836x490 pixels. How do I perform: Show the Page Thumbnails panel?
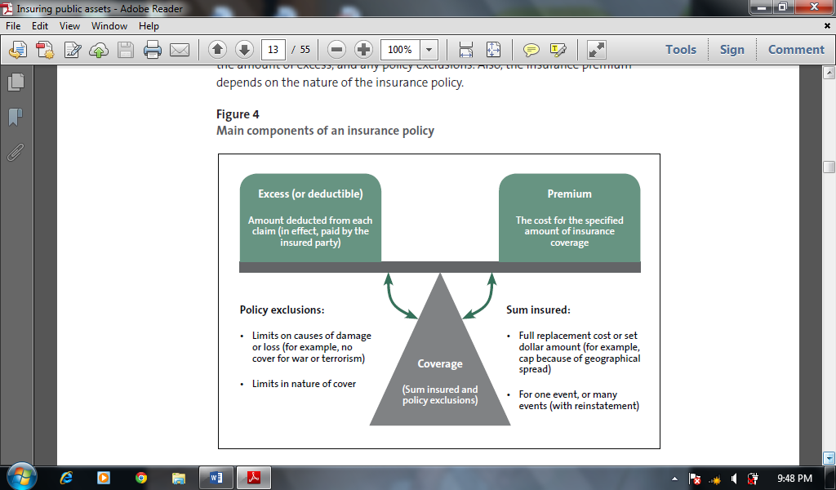tap(16, 82)
